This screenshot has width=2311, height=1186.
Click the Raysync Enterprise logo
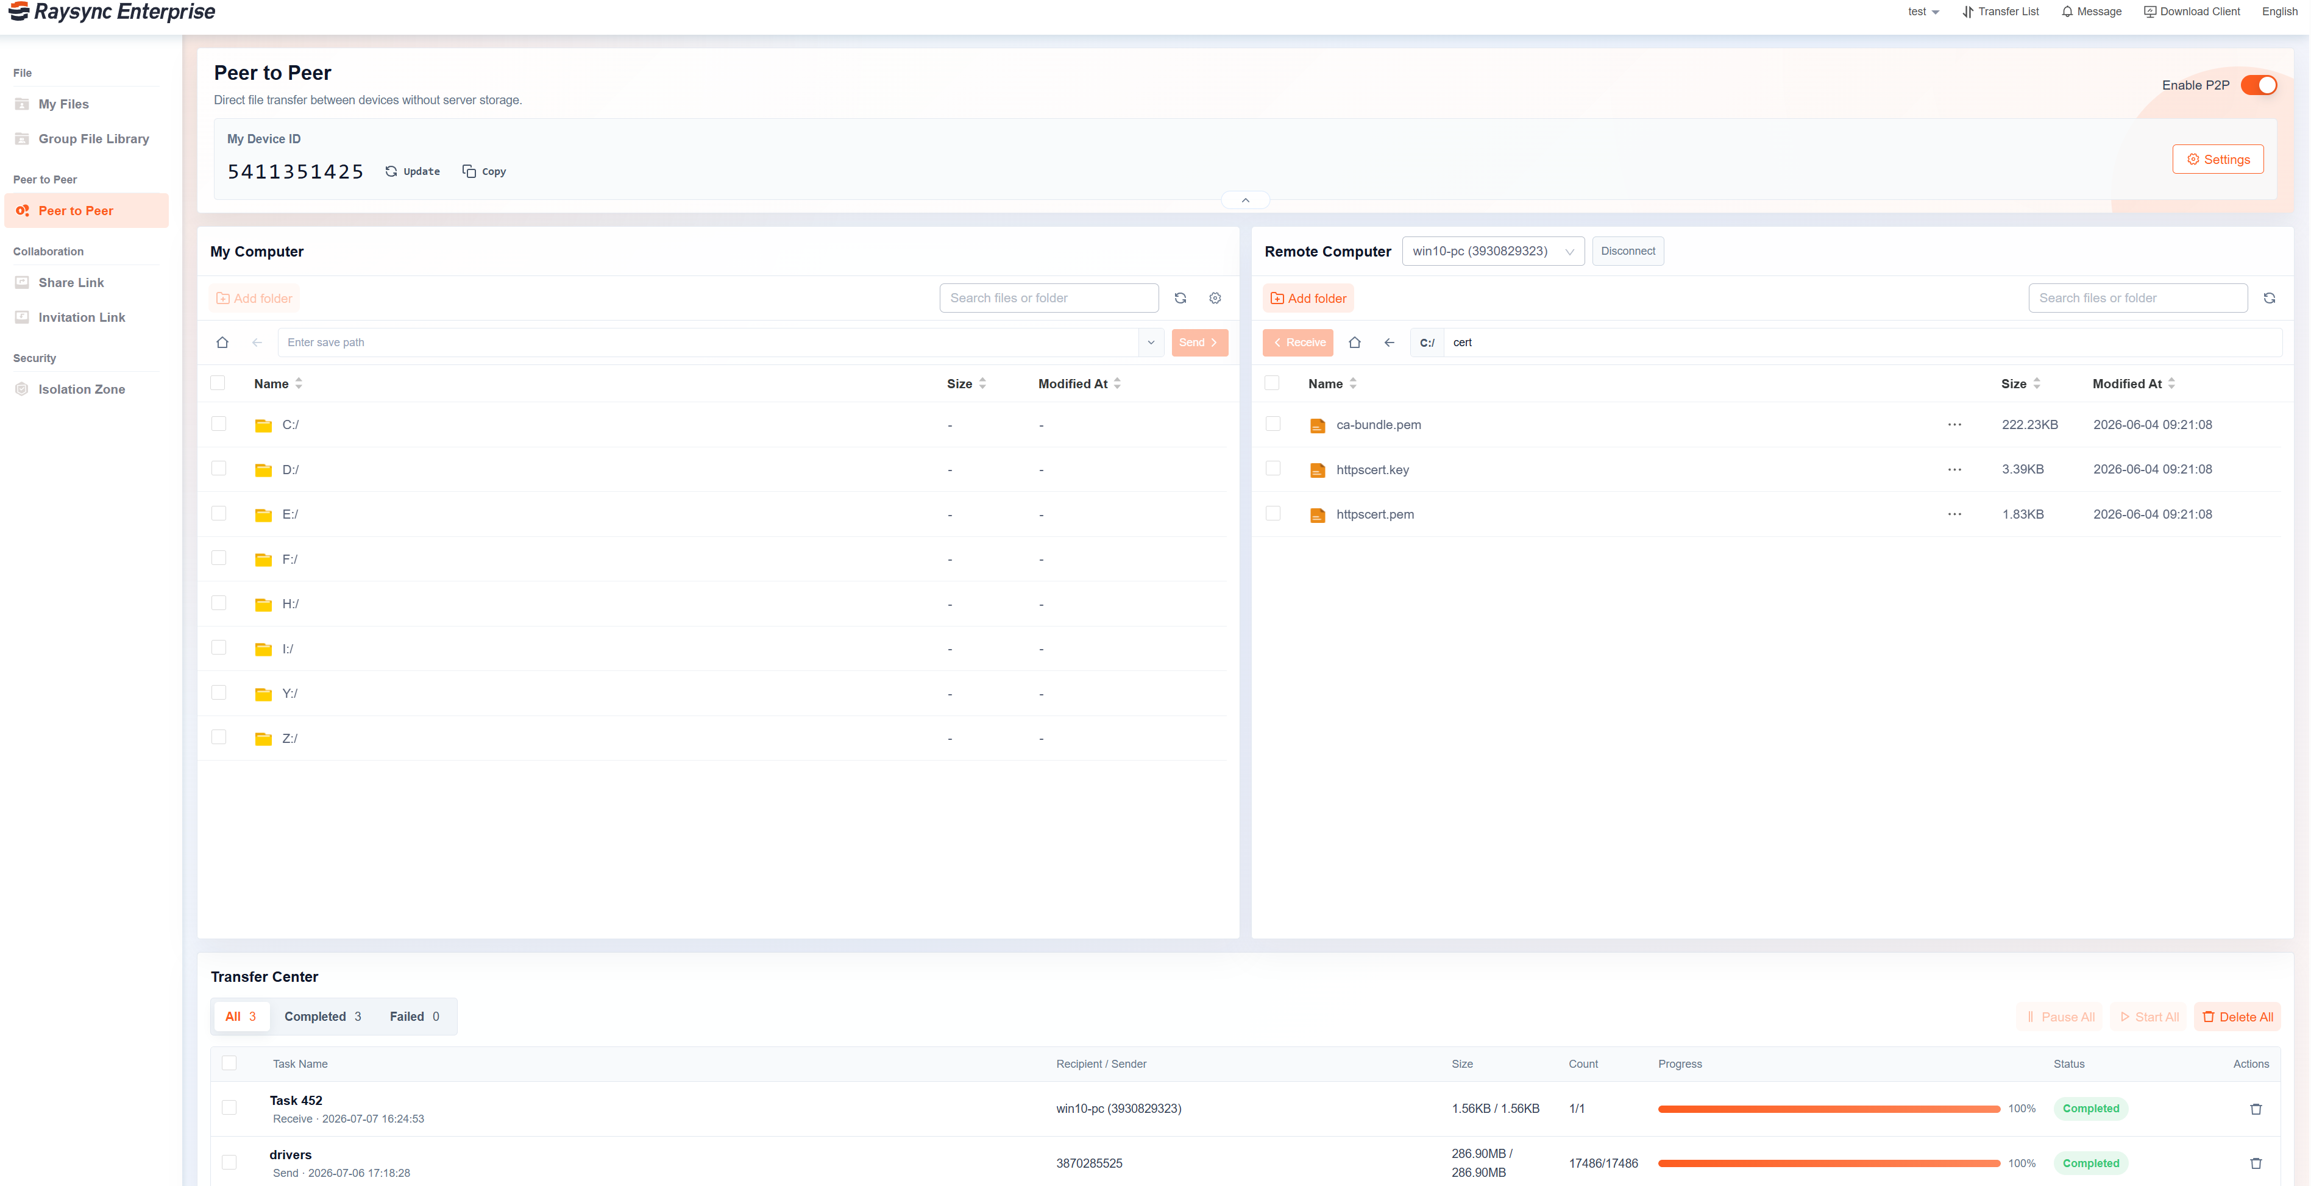point(112,12)
